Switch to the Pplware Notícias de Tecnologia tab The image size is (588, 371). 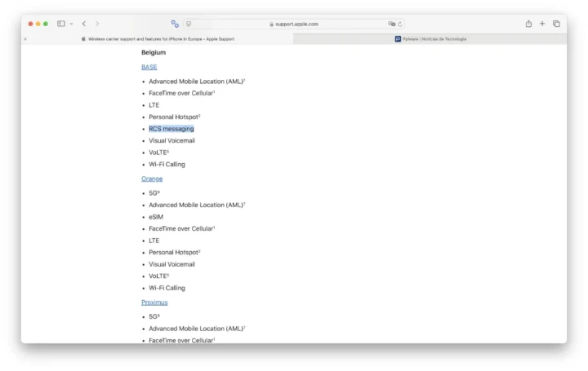tap(430, 39)
